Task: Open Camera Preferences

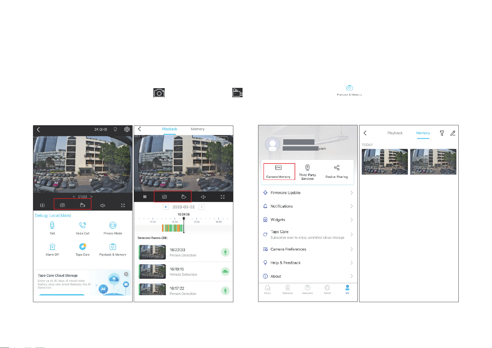Action: point(308,249)
